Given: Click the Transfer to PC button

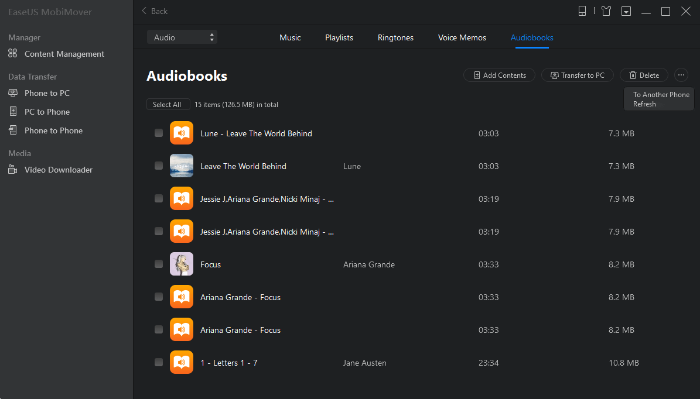Looking at the screenshot, I should [578, 75].
